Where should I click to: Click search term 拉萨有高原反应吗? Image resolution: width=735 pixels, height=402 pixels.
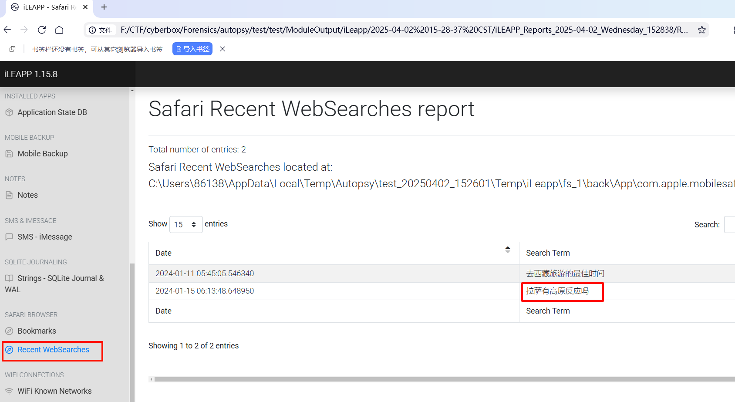(x=557, y=291)
